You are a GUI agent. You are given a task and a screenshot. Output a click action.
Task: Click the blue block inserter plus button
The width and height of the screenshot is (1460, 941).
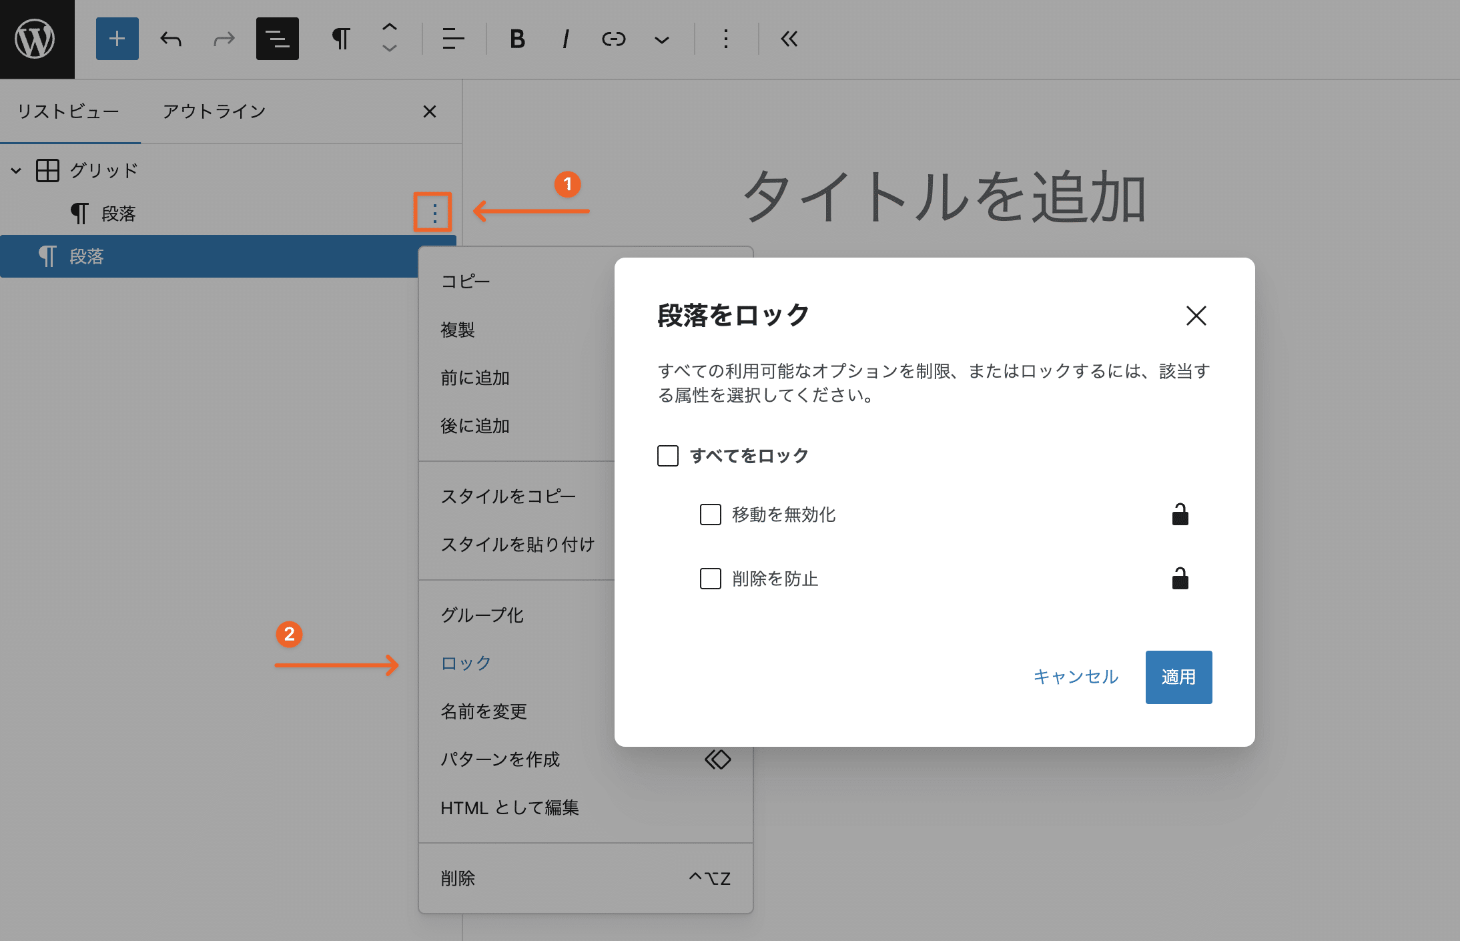(x=117, y=39)
